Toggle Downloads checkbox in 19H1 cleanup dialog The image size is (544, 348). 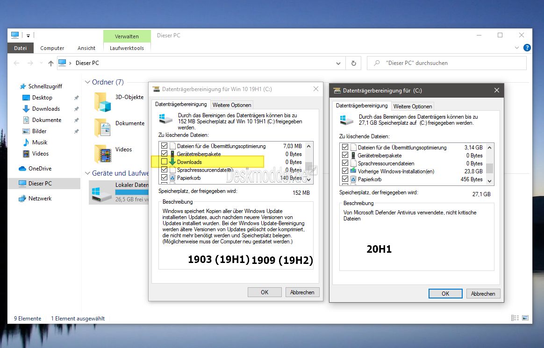(x=164, y=162)
